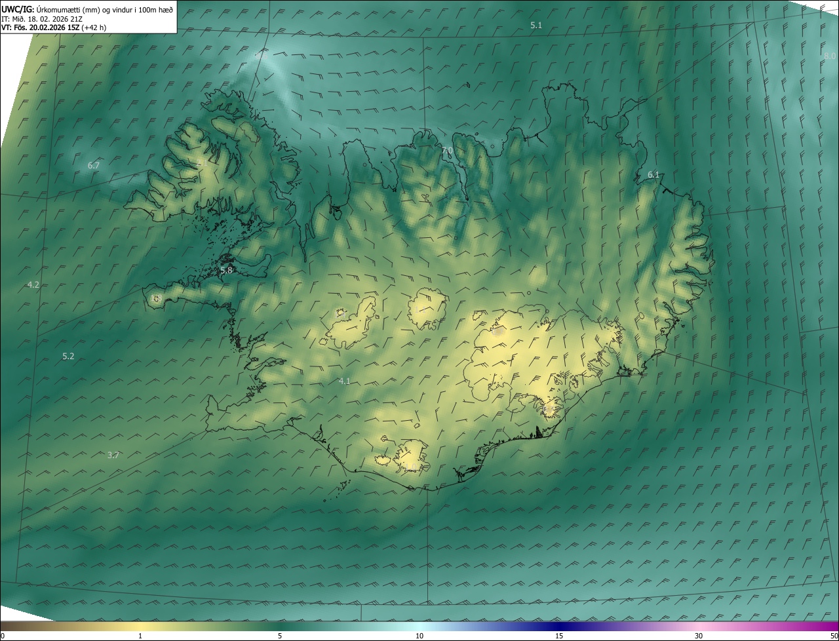839x641 pixels.
Task: Click the map value label '5.2'
Action: 68,356
